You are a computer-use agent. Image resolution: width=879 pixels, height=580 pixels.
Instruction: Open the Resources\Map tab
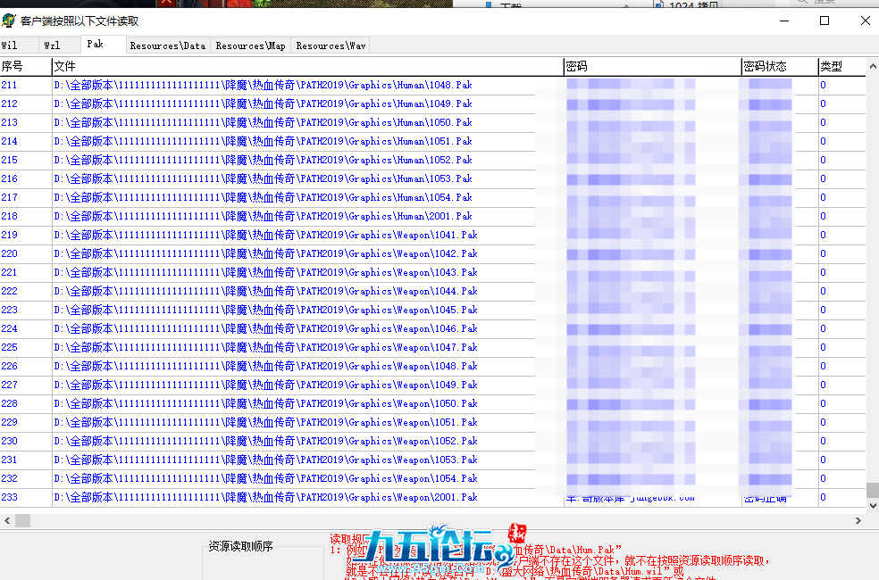tap(251, 46)
